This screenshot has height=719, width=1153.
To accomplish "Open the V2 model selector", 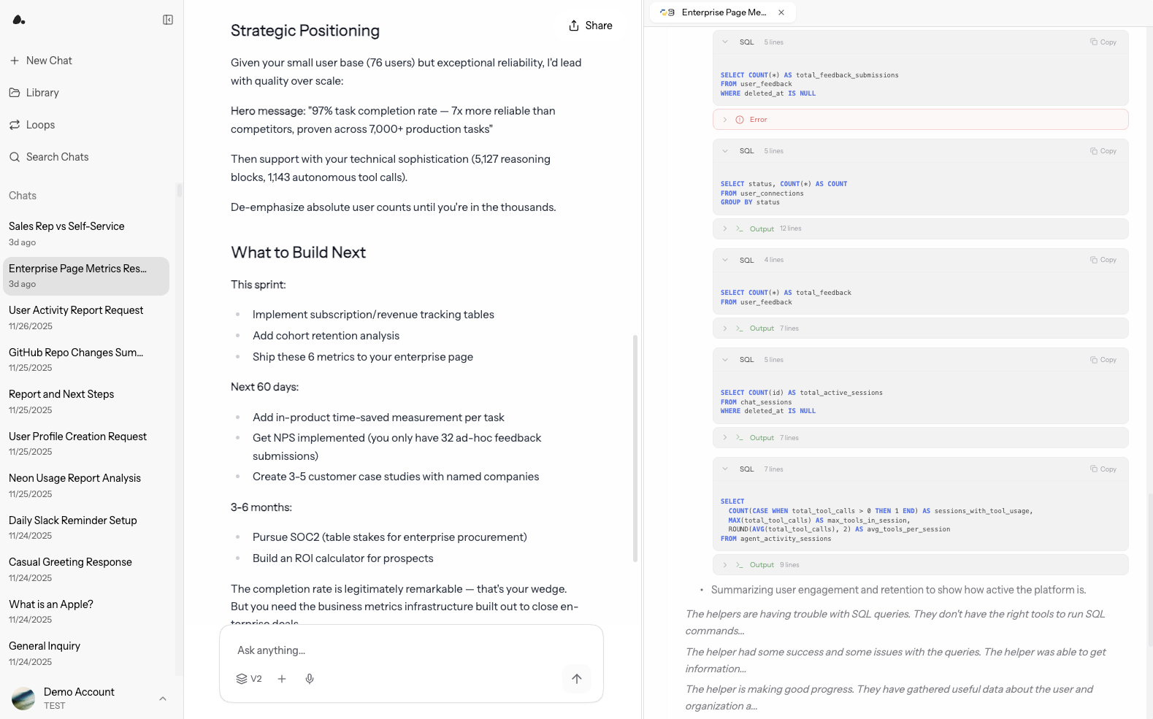I will [249, 679].
